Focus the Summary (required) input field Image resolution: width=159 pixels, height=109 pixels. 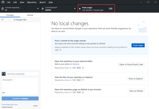23,74
